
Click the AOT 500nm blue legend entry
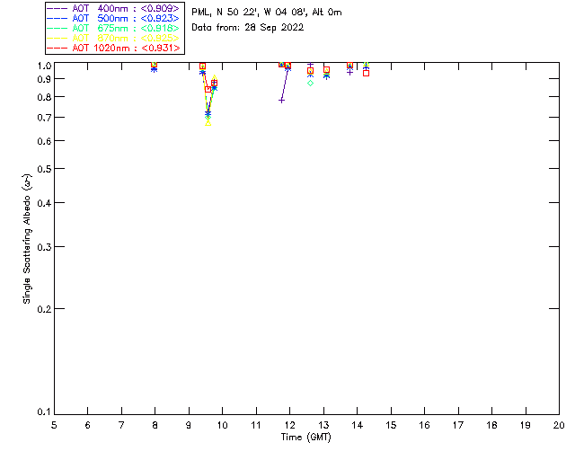(114, 18)
